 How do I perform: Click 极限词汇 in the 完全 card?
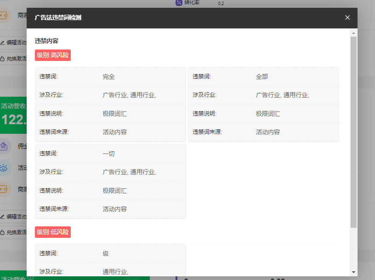click(x=114, y=114)
